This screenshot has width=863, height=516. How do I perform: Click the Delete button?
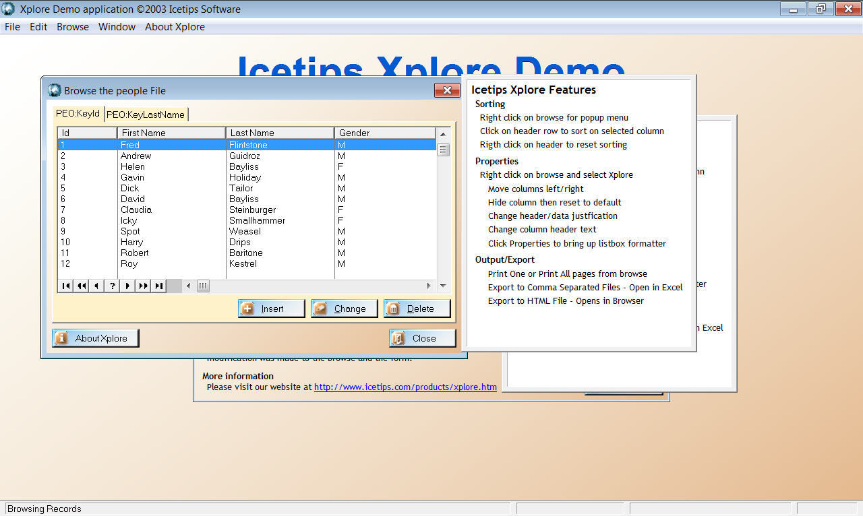pyautogui.click(x=417, y=309)
